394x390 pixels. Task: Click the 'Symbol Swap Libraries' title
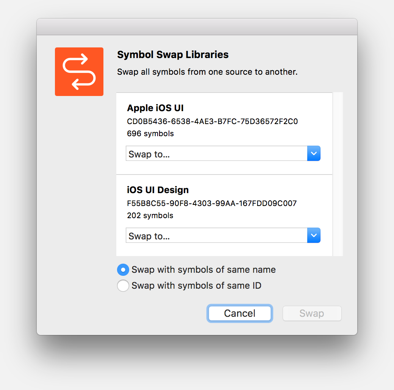click(x=173, y=55)
